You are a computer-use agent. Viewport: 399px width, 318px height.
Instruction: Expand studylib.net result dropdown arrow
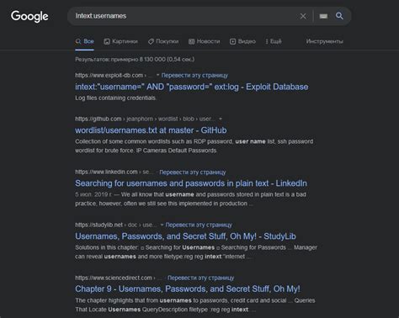click(162, 225)
